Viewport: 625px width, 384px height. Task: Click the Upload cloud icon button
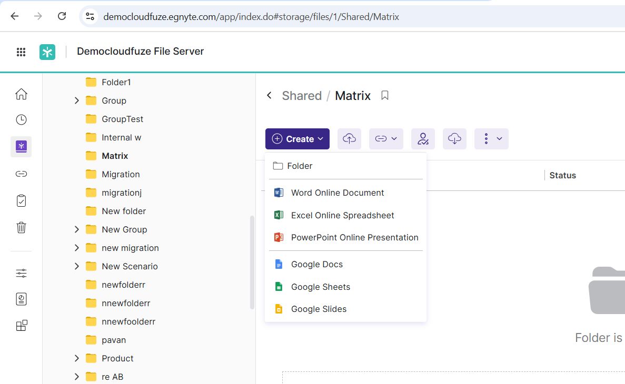349,139
